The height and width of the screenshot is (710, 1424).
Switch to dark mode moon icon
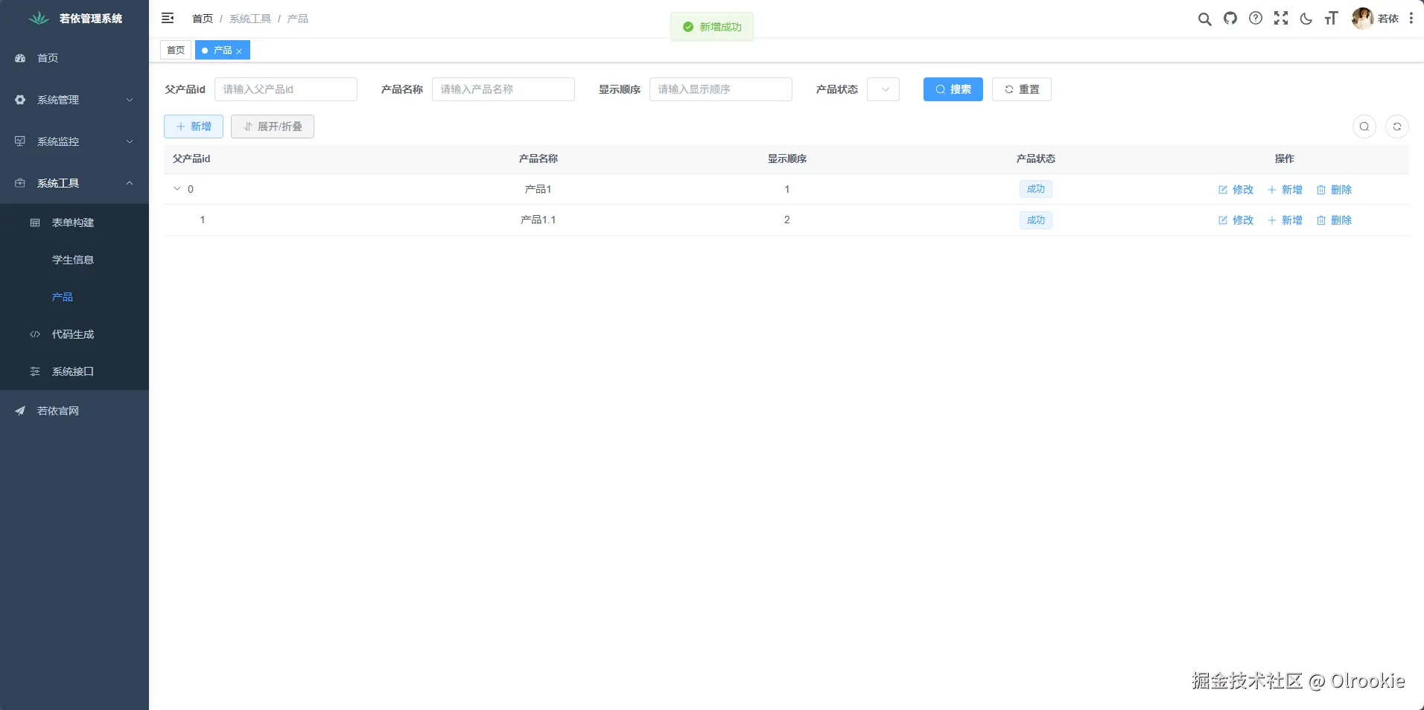[x=1306, y=19]
